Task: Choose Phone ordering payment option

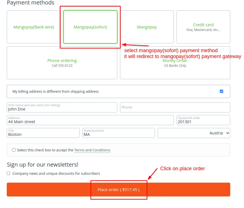Action: coord(62,63)
